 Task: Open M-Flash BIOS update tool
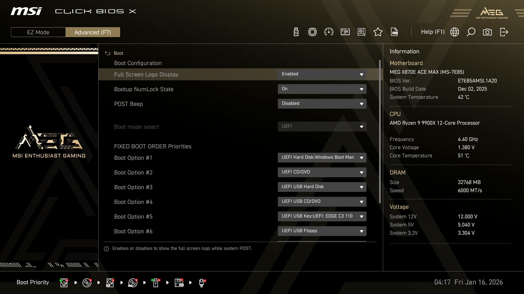click(296, 32)
